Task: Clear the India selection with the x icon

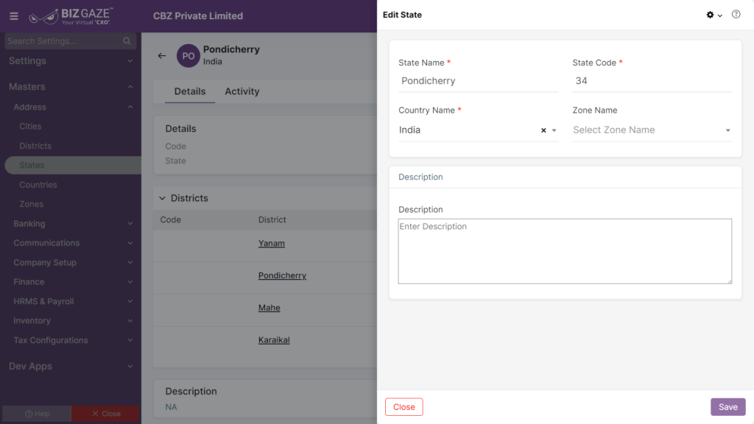Action: (x=543, y=130)
